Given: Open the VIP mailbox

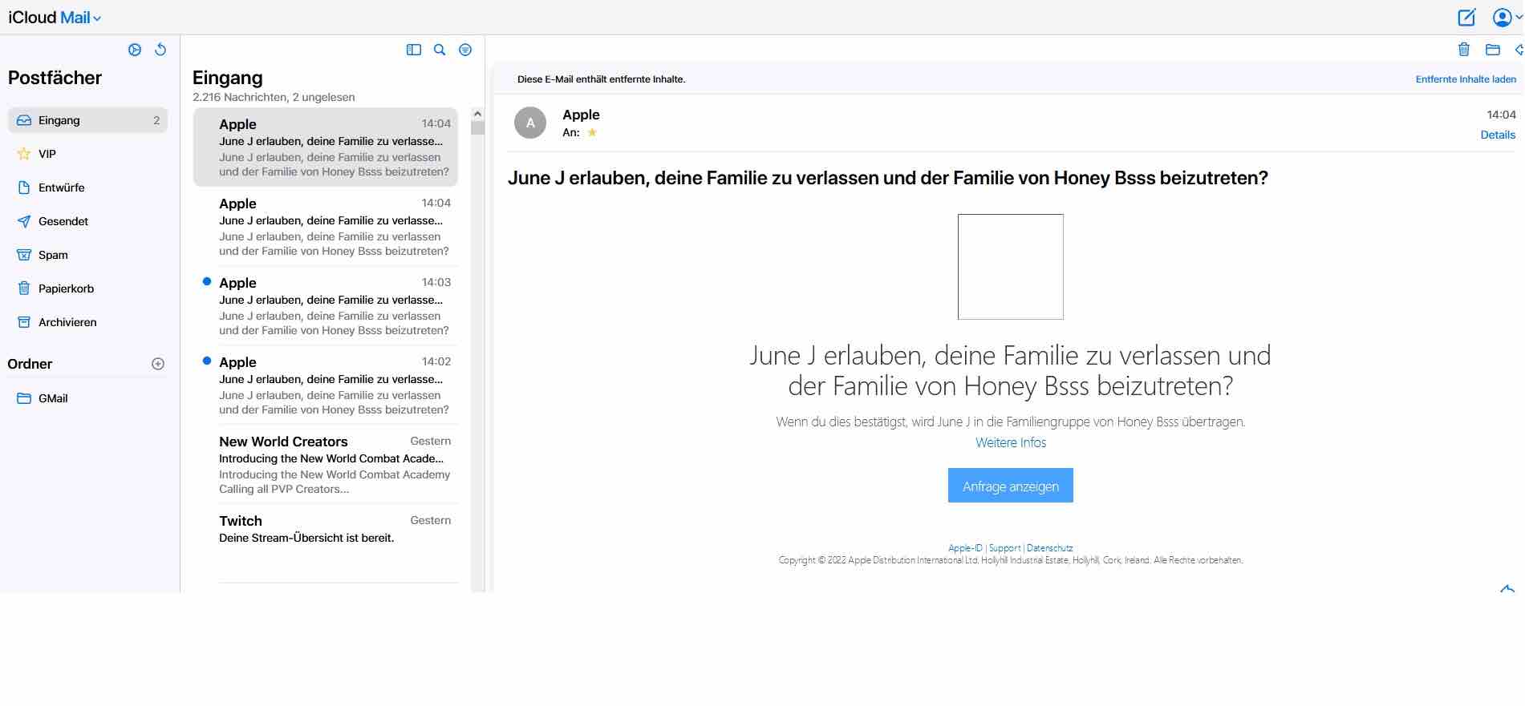Looking at the screenshot, I should click(87, 154).
